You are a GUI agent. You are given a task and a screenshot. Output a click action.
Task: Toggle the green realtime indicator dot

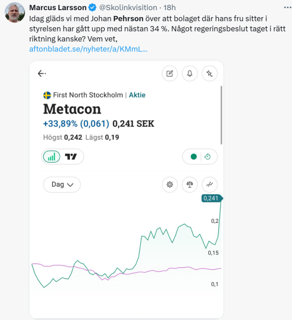(x=193, y=157)
